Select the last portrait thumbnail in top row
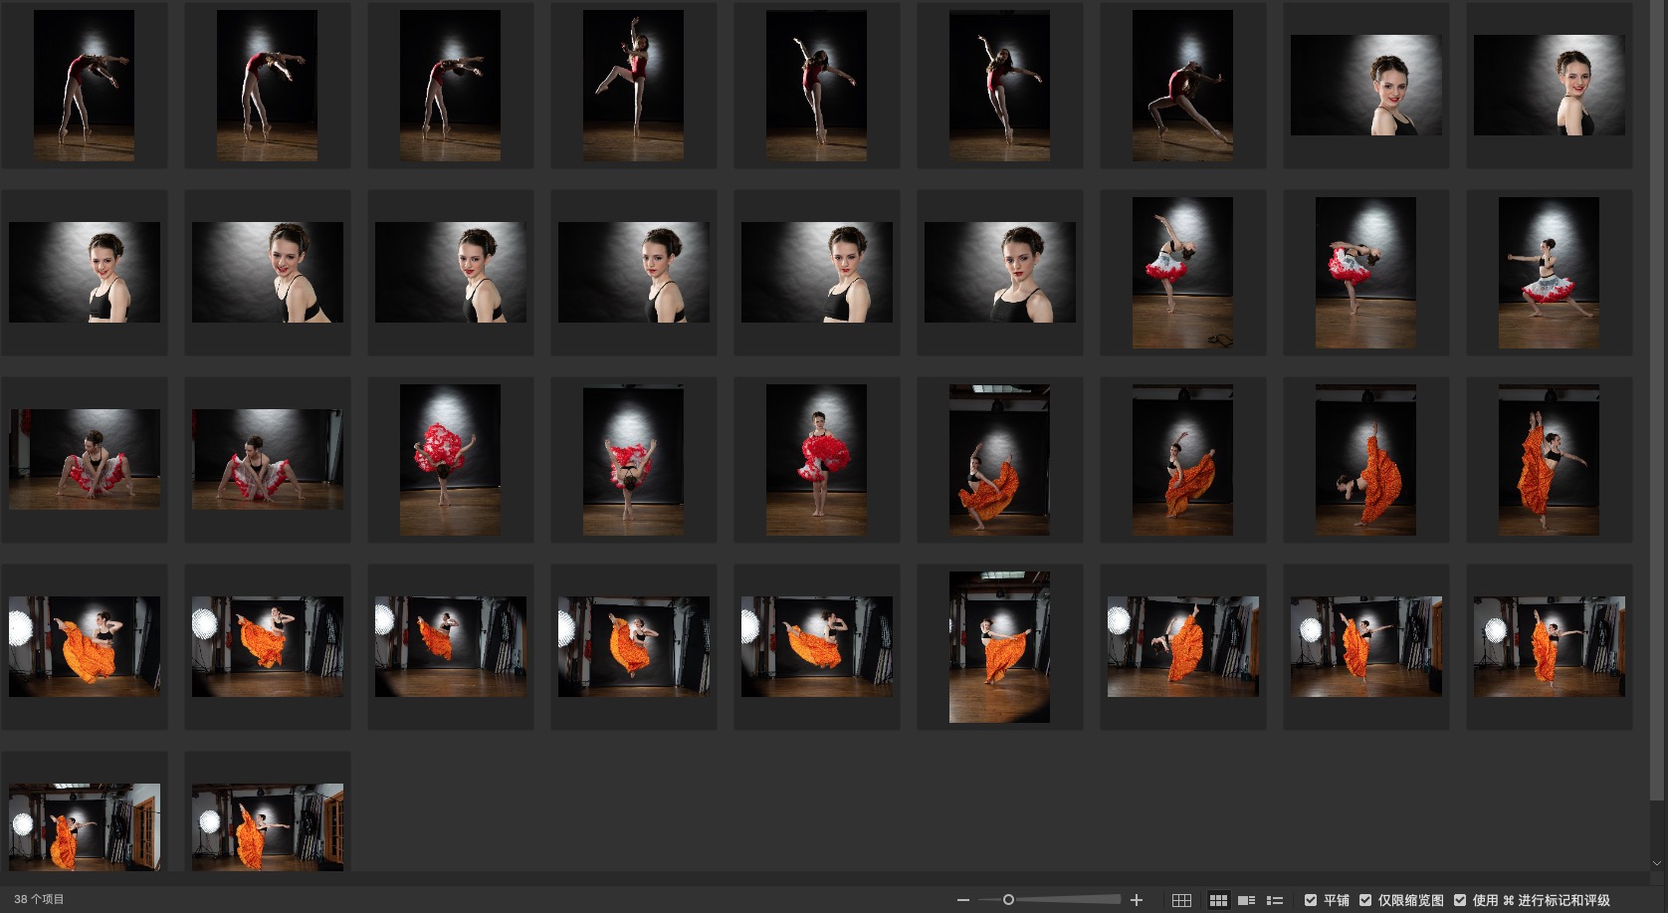Screen dimensions: 1668x913 (x=1550, y=86)
